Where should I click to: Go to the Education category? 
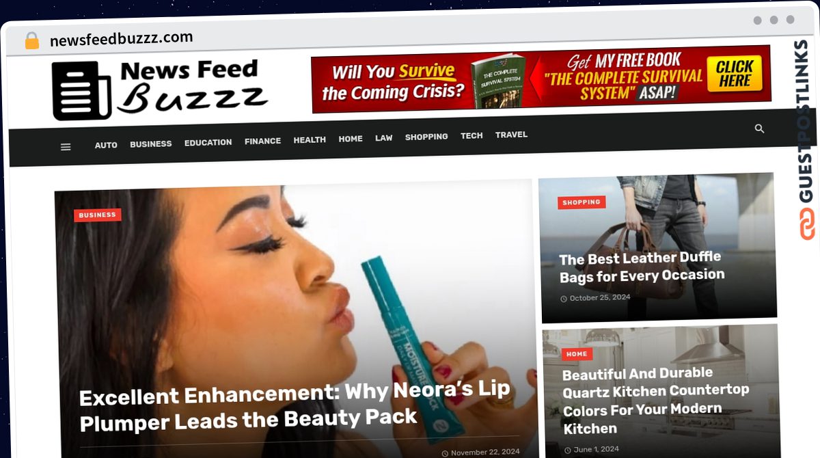point(208,142)
